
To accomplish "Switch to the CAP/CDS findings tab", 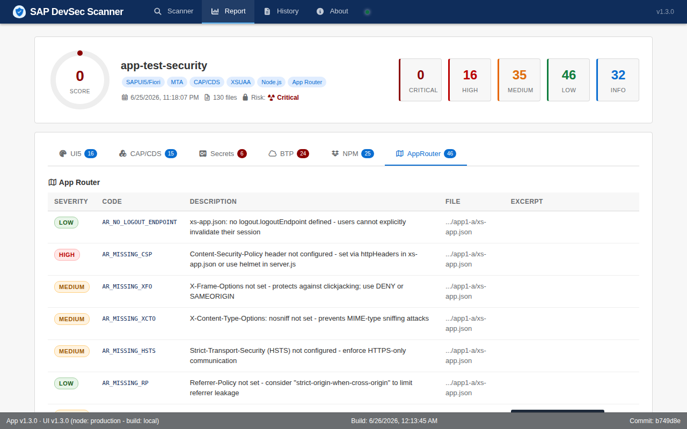I will [x=148, y=153].
